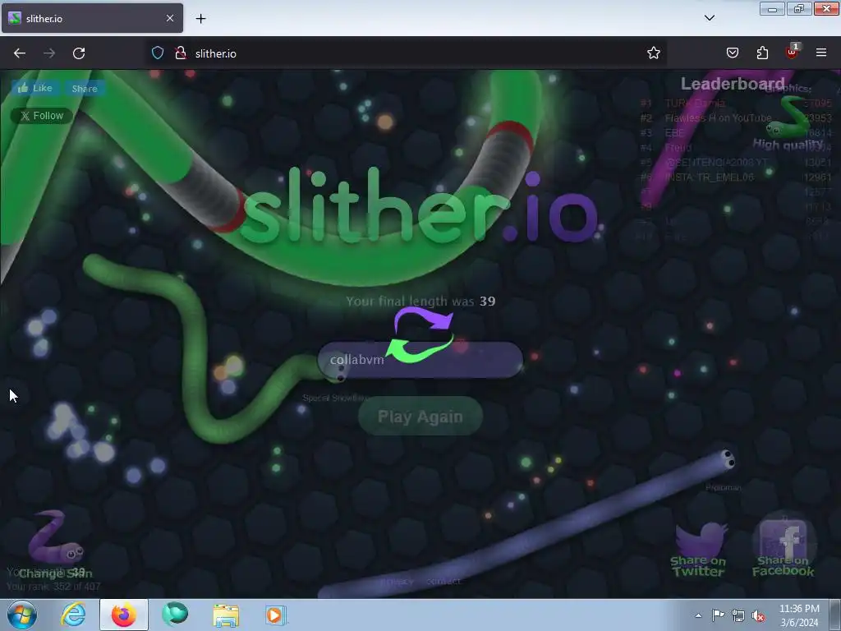Open the Firefox hamburger menu
This screenshot has width=841, height=631.
821,53
